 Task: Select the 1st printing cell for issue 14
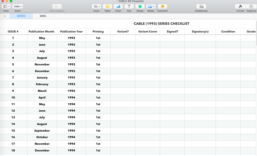98,124
